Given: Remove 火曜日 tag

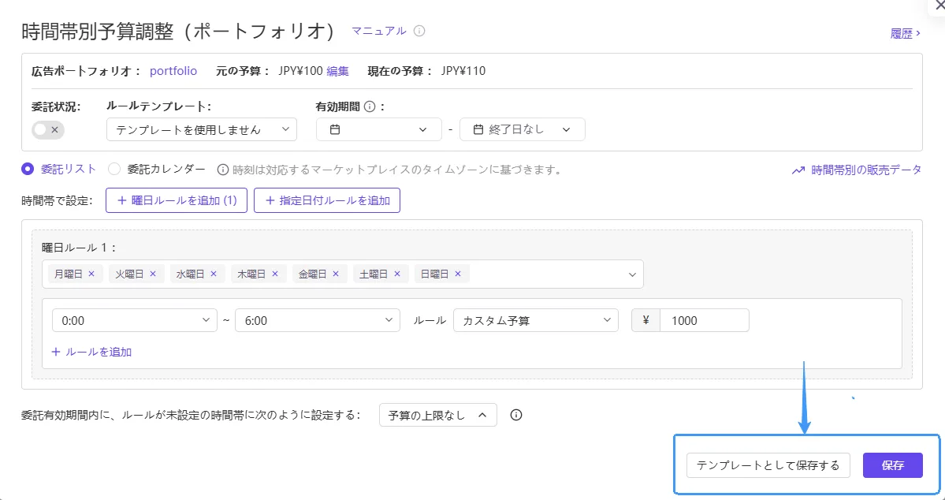Looking at the screenshot, I should (153, 274).
